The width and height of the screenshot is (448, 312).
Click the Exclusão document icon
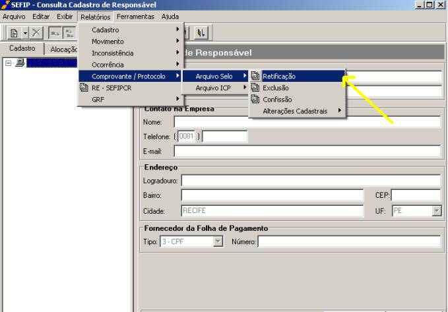pyautogui.click(x=255, y=88)
